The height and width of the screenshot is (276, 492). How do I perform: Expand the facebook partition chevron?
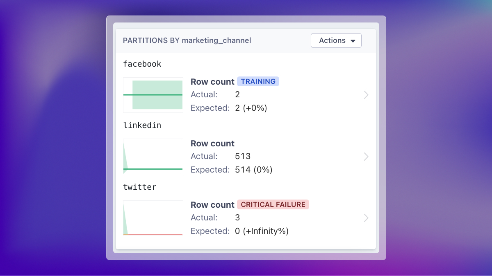coord(366,95)
